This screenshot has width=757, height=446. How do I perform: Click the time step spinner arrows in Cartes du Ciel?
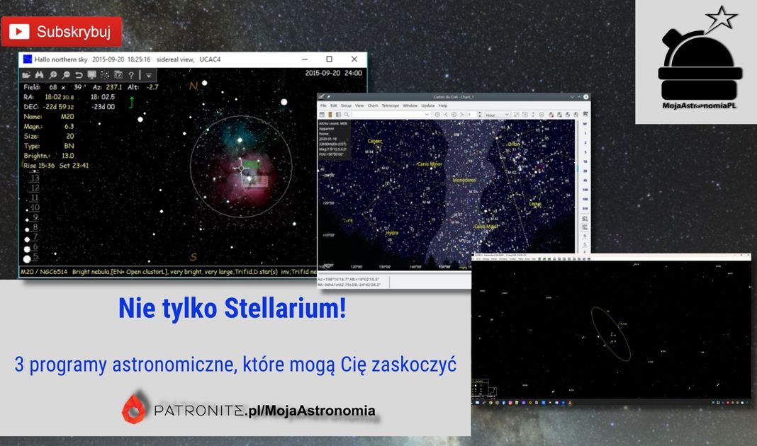coord(480,115)
